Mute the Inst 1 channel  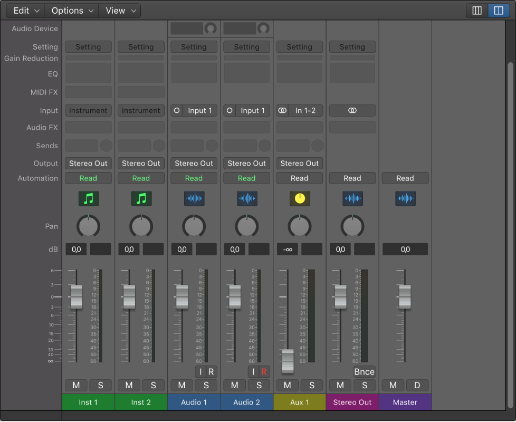pyautogui.click(x=75, y=385)
